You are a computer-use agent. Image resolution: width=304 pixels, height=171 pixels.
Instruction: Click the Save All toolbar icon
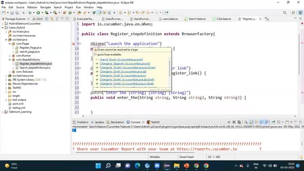point(17,13)
